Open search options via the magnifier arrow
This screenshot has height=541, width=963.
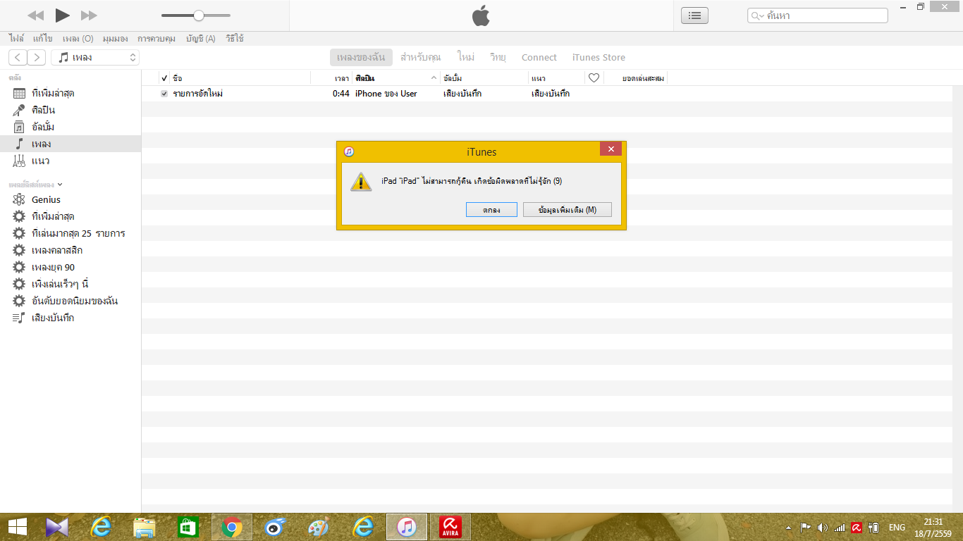(758, 15)
